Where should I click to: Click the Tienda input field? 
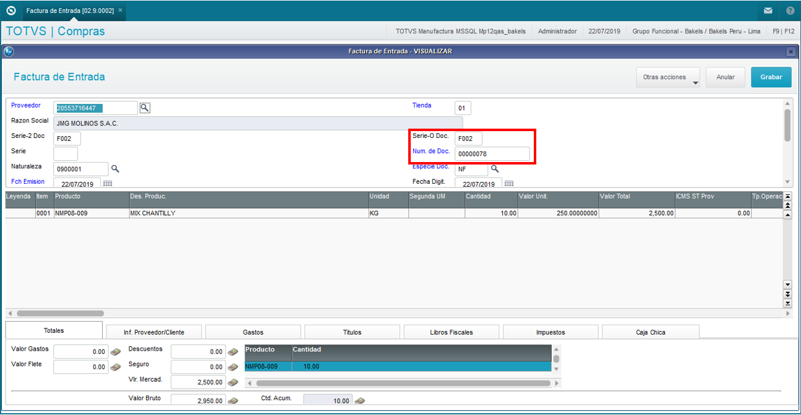(463, 108)
